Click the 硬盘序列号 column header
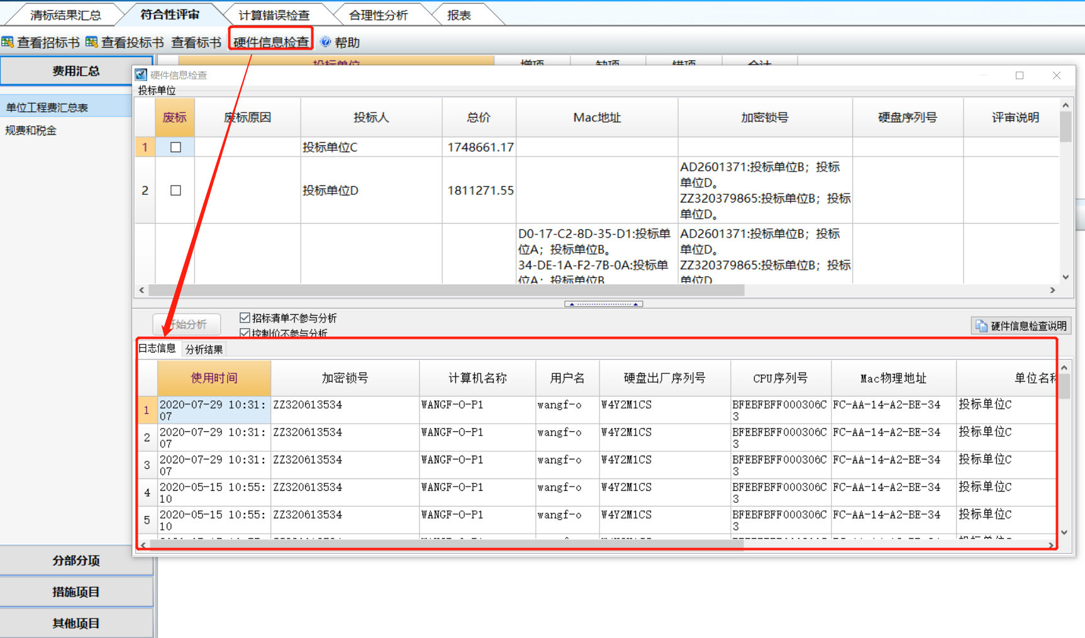This screenshot has height=638, width=1085. coord(908,118)
